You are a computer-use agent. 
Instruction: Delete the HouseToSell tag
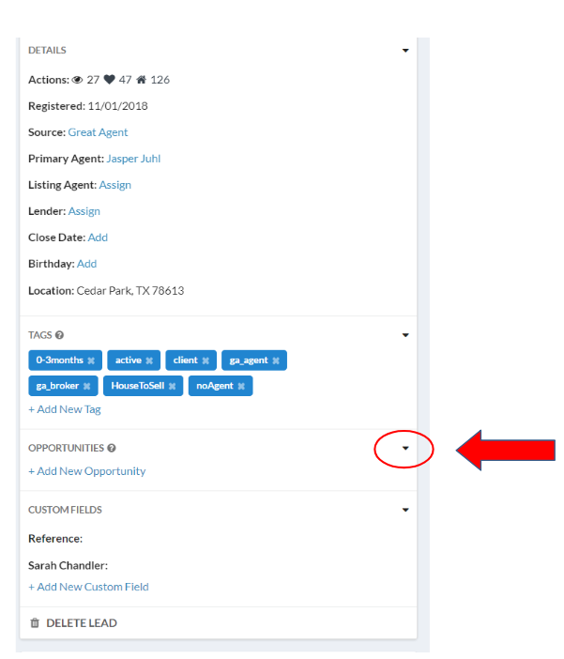[172, 386]
